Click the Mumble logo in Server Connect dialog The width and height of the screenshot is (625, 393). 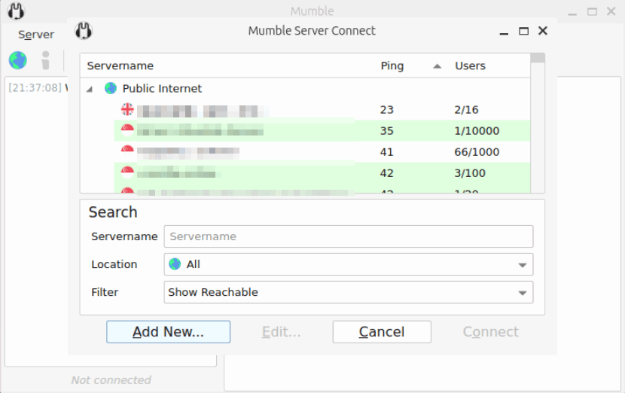[84, 31]
